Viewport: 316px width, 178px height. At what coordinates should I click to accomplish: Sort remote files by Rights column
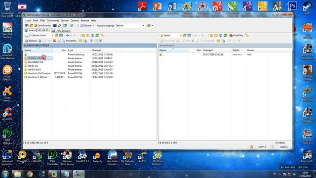point(238,50)
